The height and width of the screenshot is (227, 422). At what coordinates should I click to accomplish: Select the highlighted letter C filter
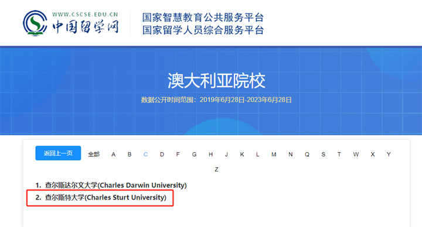[145, 154]
